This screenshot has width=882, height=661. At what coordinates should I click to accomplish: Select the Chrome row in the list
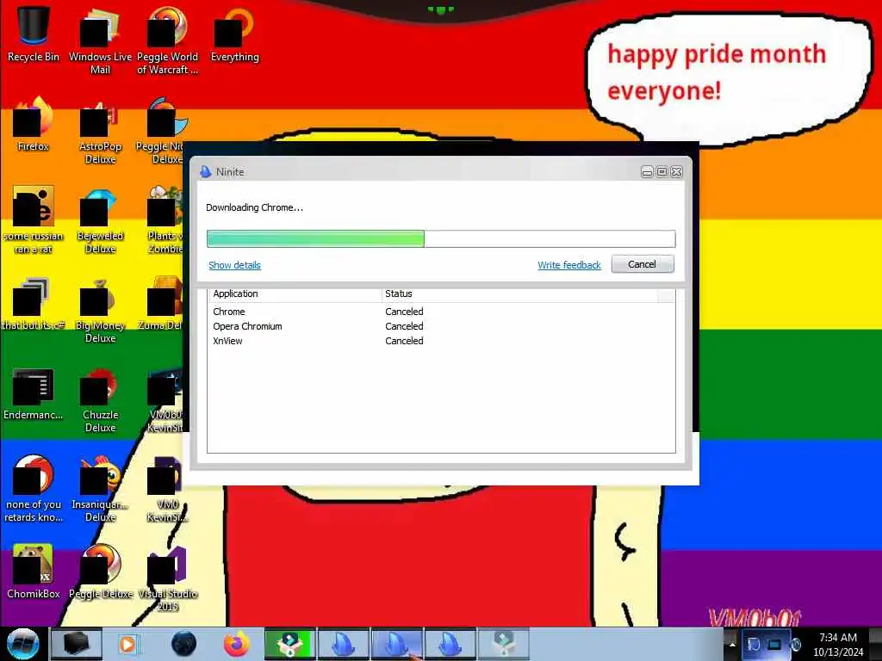(441, 312)
